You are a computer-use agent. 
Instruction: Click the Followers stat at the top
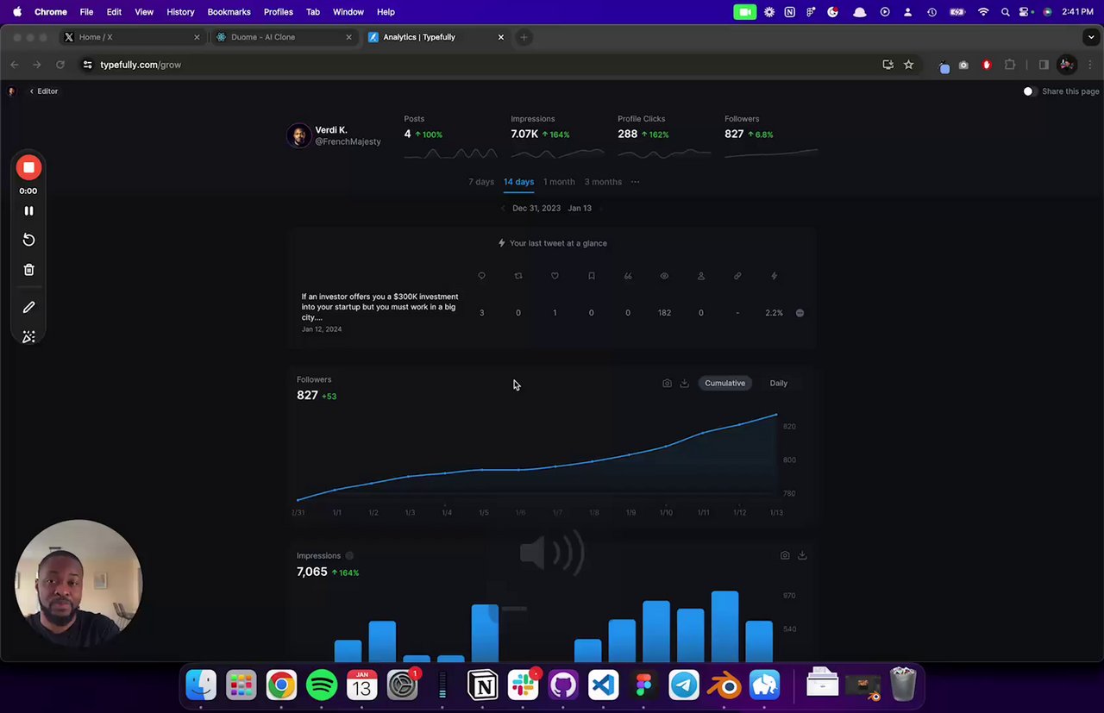[771, 138]
